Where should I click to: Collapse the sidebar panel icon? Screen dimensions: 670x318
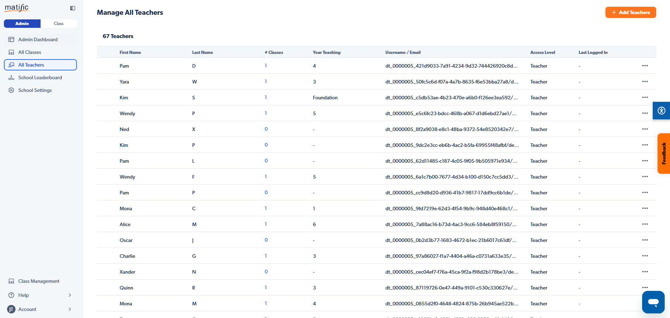click(73, 8)
